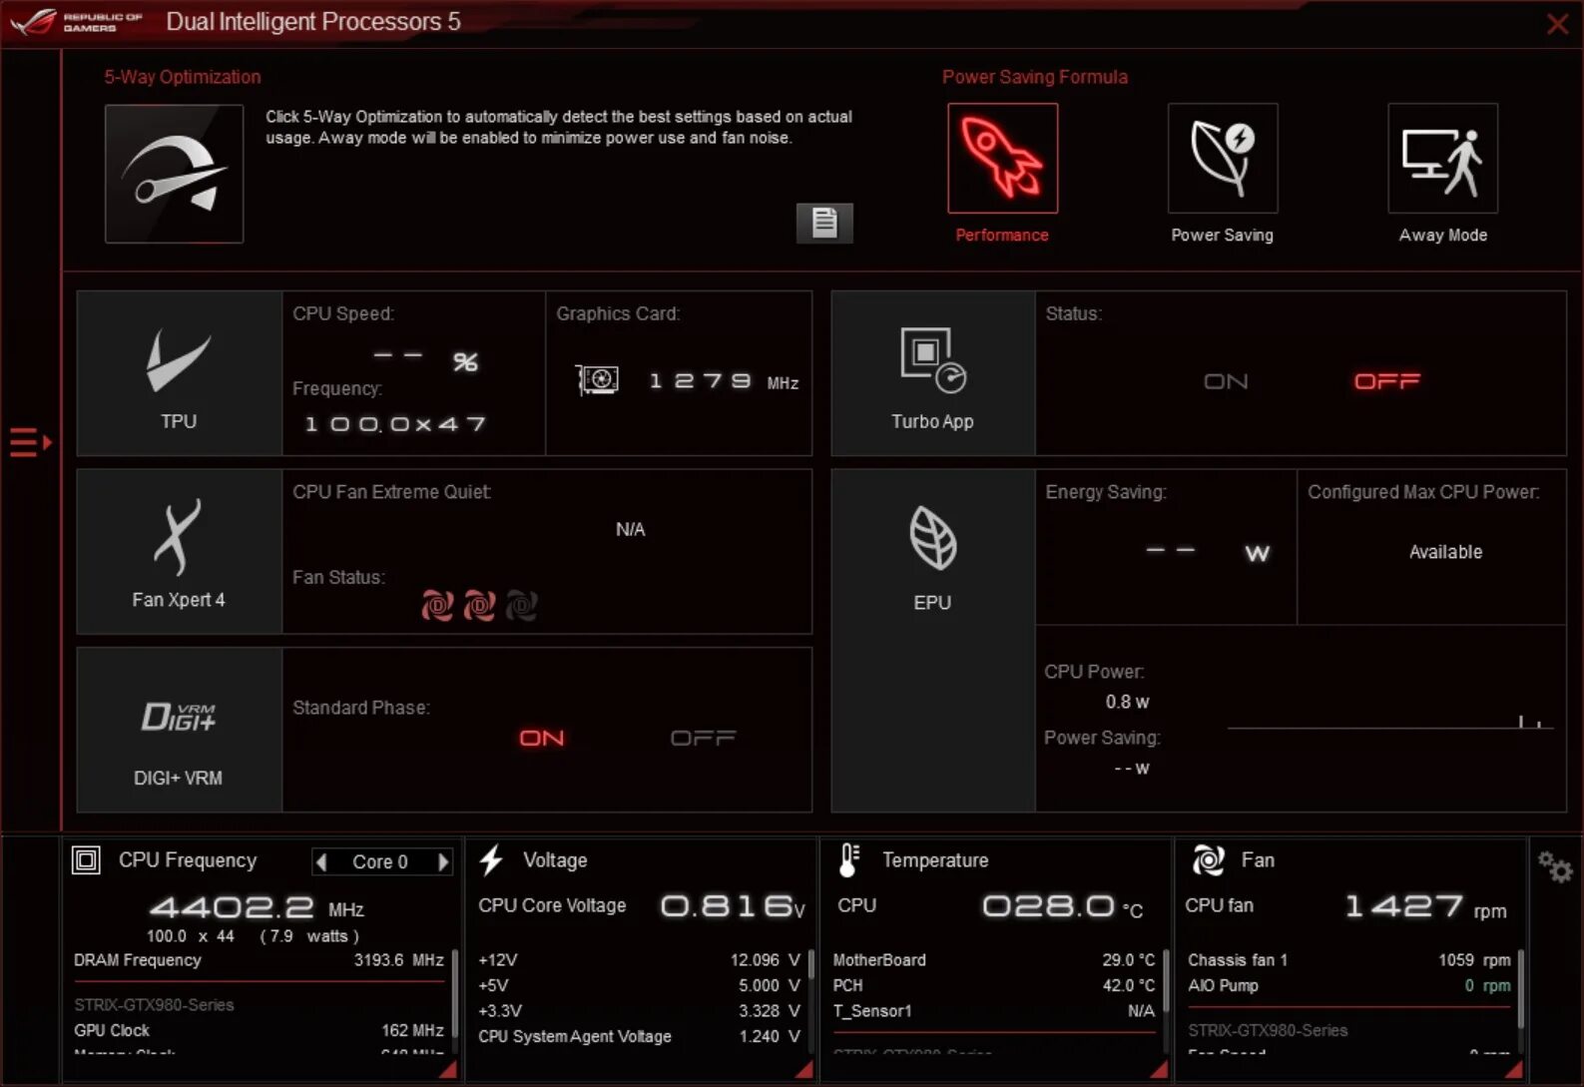Click the GPU Clock row

coord(259,1030)
